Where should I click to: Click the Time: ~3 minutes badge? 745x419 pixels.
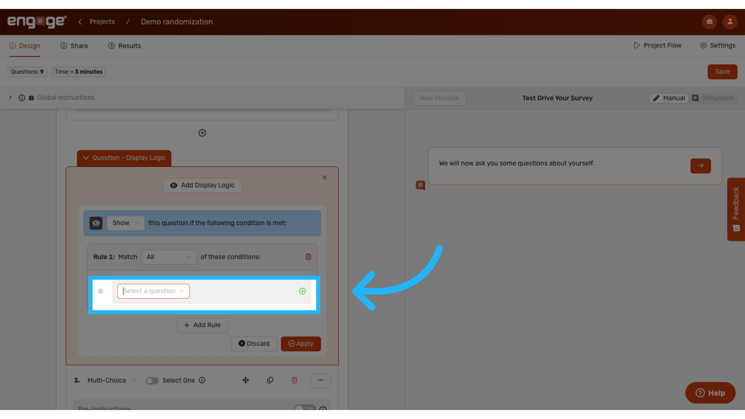tap(79, 72)
